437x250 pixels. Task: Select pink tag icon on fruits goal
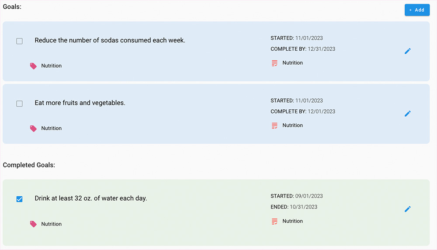33,128
